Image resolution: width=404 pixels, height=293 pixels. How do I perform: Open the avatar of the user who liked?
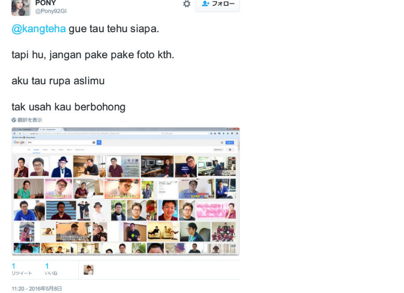pyautogui.click(x=88, y=270)
